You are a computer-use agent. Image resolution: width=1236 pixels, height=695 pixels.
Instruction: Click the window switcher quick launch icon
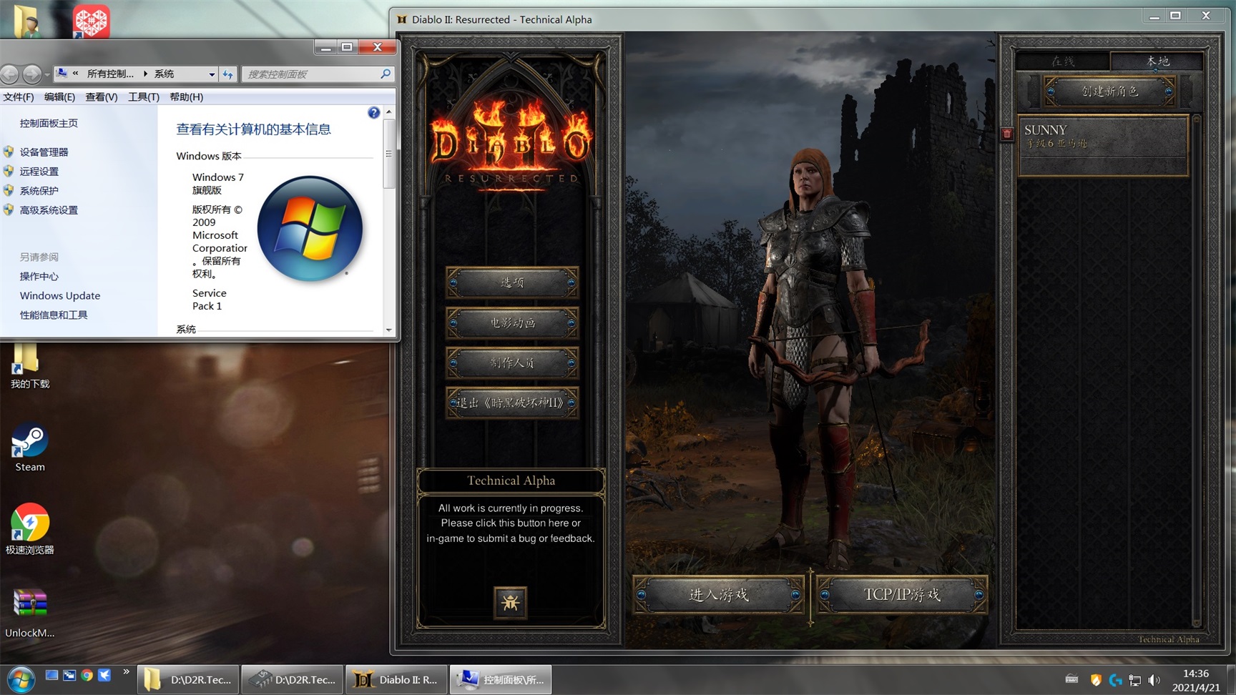point(69,675)
